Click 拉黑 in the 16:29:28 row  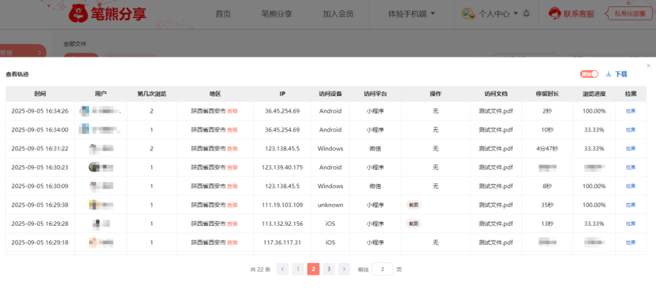pos(630,224)
